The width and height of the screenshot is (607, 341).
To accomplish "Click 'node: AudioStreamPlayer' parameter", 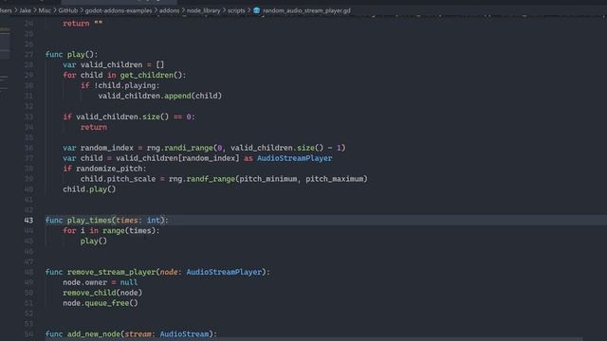I will coord(211,272).
